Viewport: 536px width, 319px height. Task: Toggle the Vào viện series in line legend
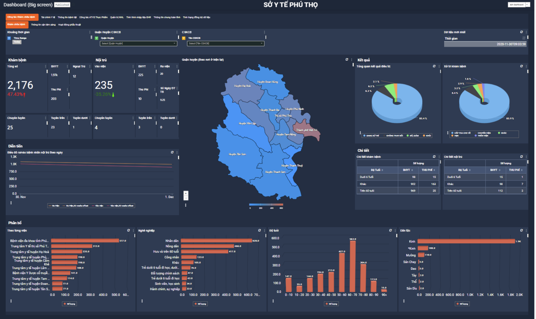tap(98, 206)
